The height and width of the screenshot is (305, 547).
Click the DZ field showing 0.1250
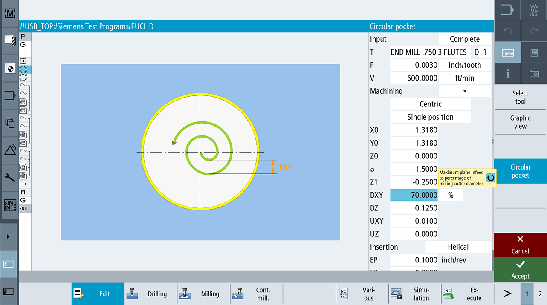tap(414, 208)
